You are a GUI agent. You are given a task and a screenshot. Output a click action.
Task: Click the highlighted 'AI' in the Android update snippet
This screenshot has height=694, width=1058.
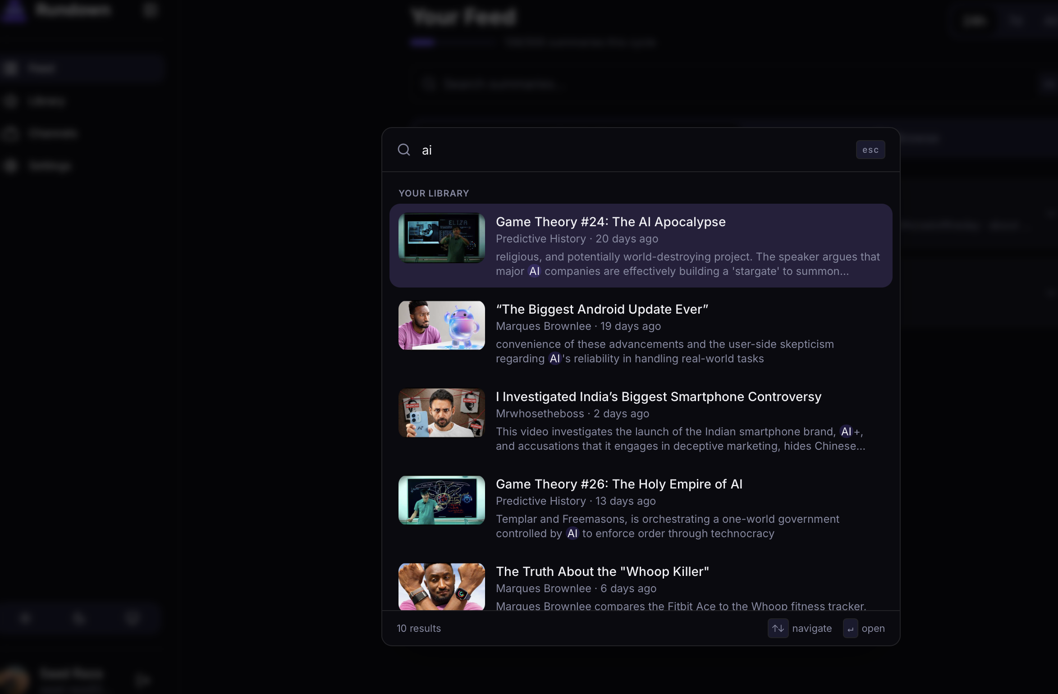(554, 359)
